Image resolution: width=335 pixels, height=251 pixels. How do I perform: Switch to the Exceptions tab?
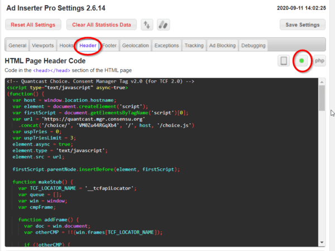(x=166, y=46)
